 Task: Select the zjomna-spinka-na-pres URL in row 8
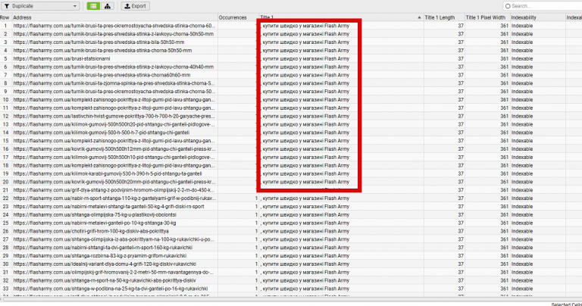pos(114,83)
